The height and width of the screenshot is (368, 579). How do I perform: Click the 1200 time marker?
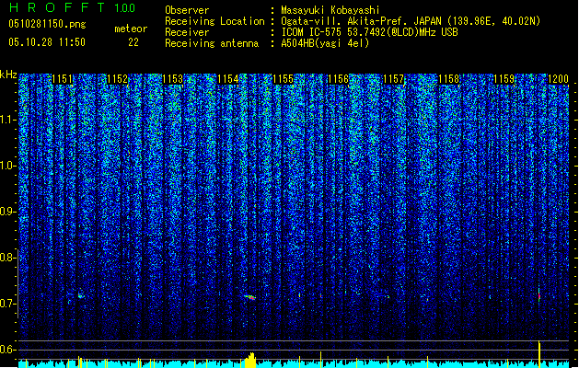point(558,79)
